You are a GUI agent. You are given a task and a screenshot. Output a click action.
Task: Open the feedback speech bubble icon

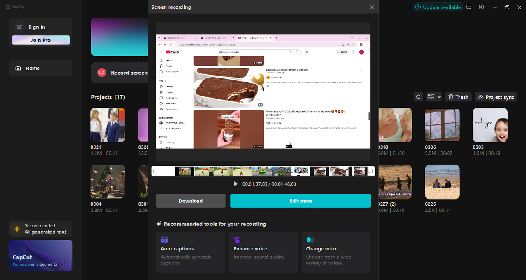469,7
